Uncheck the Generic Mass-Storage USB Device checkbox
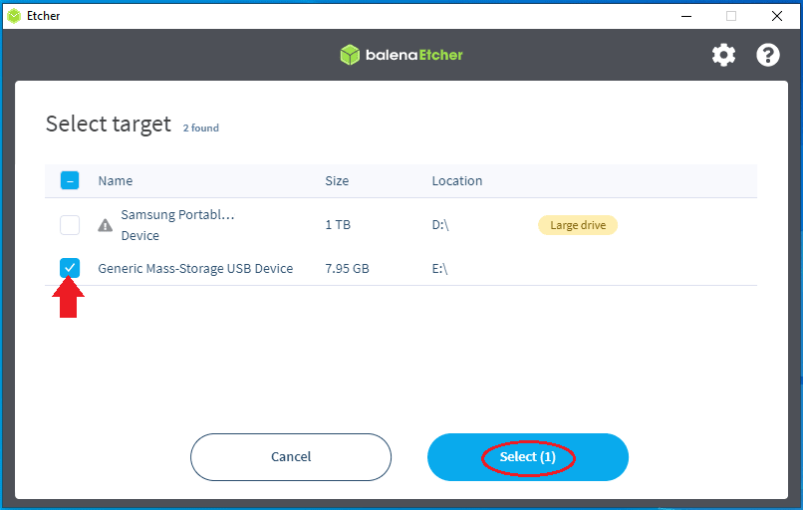Image resolution: width=803 pixels, height=510 pixels. tap(70, 267)
